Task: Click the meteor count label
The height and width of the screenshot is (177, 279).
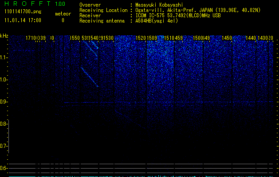Action: [63, 14]
